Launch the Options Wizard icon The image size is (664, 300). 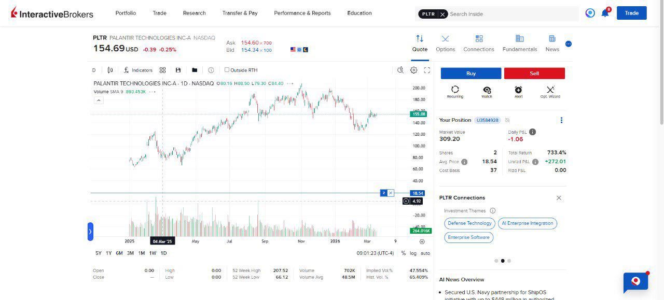pyautogui.click(x=550, y=90)
